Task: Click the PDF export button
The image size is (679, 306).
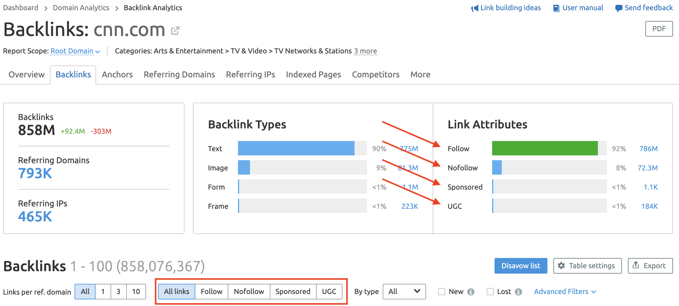Action: [659, 29]
